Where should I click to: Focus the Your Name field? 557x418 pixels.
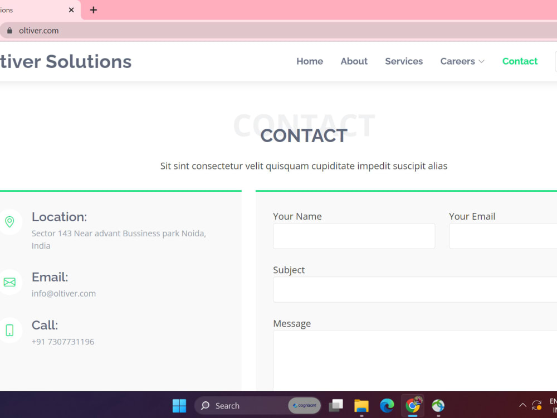pos(354,236)
